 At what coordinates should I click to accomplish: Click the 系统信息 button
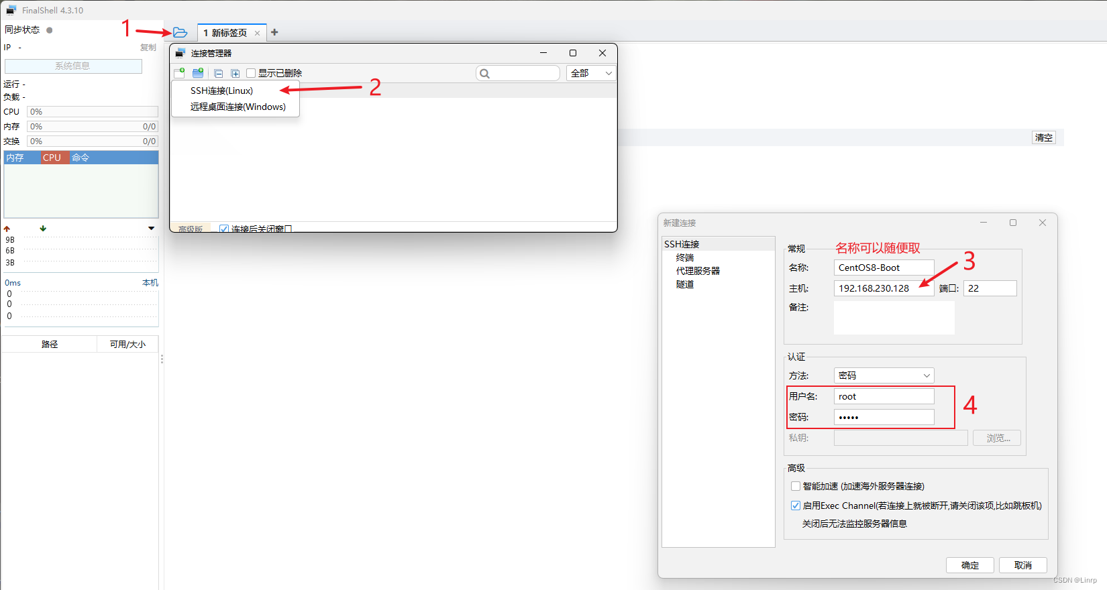pos(73,66)
